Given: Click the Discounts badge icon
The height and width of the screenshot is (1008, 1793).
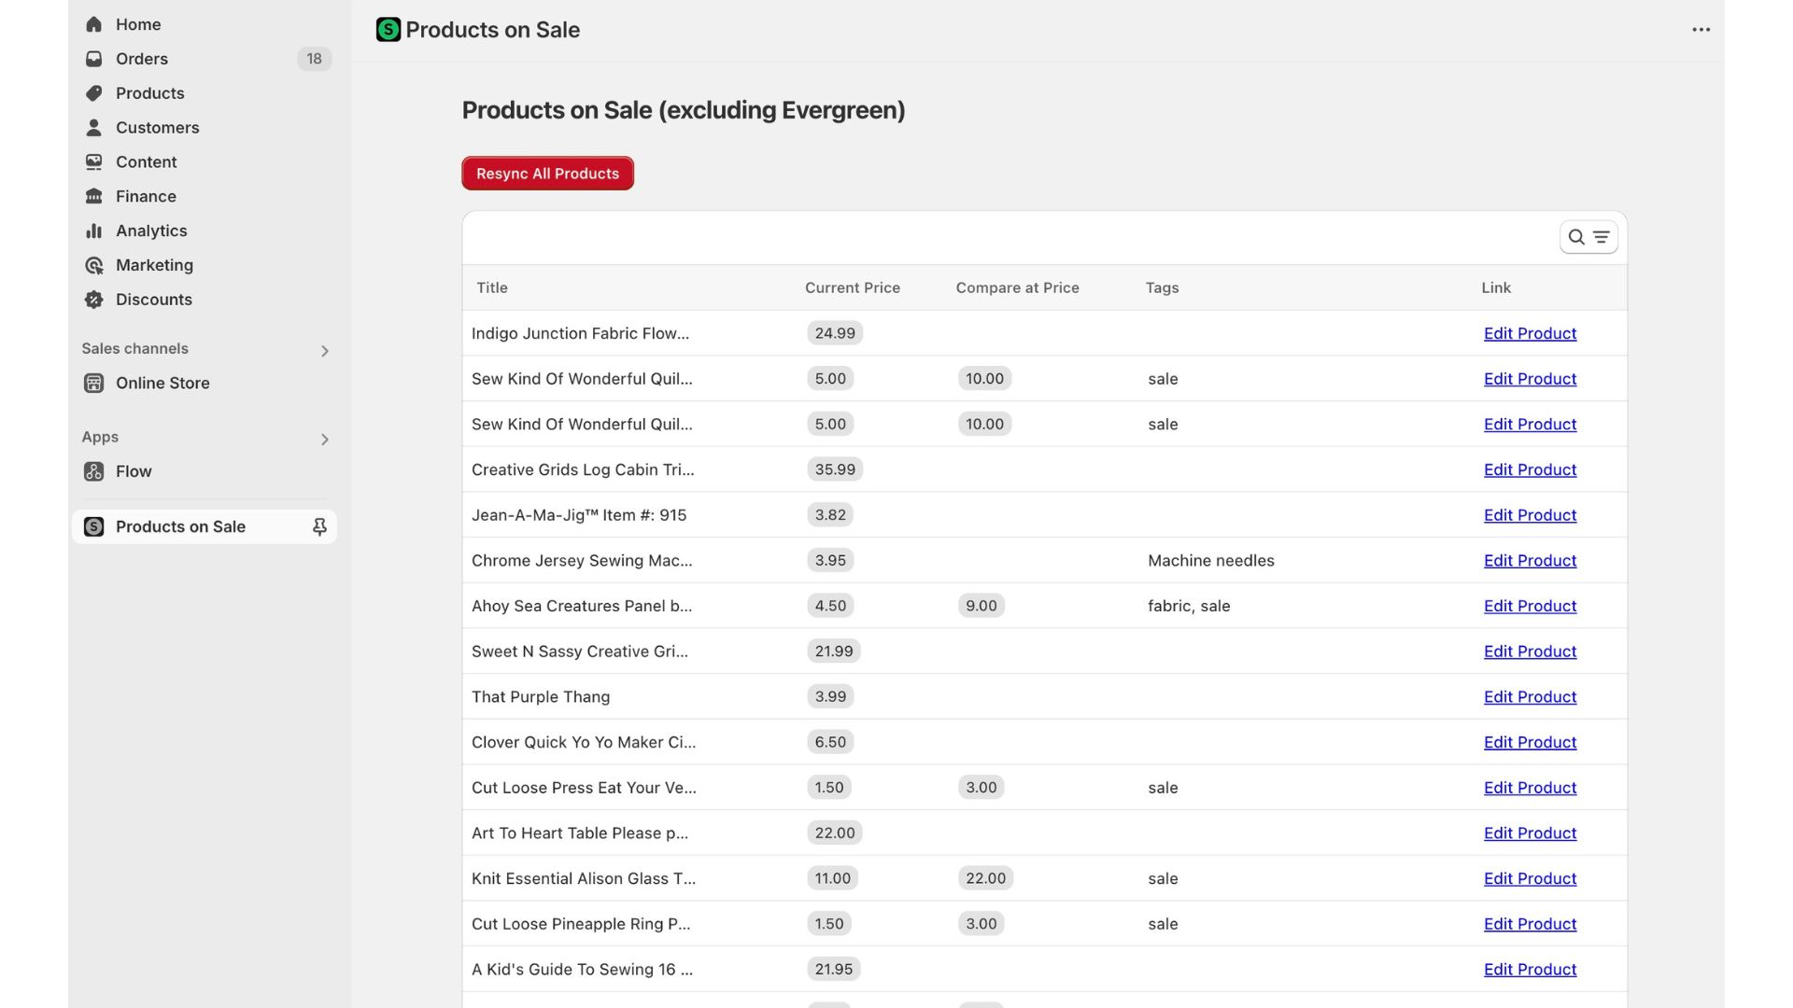Looking at the screenshot, I should [x=93, y=300].
